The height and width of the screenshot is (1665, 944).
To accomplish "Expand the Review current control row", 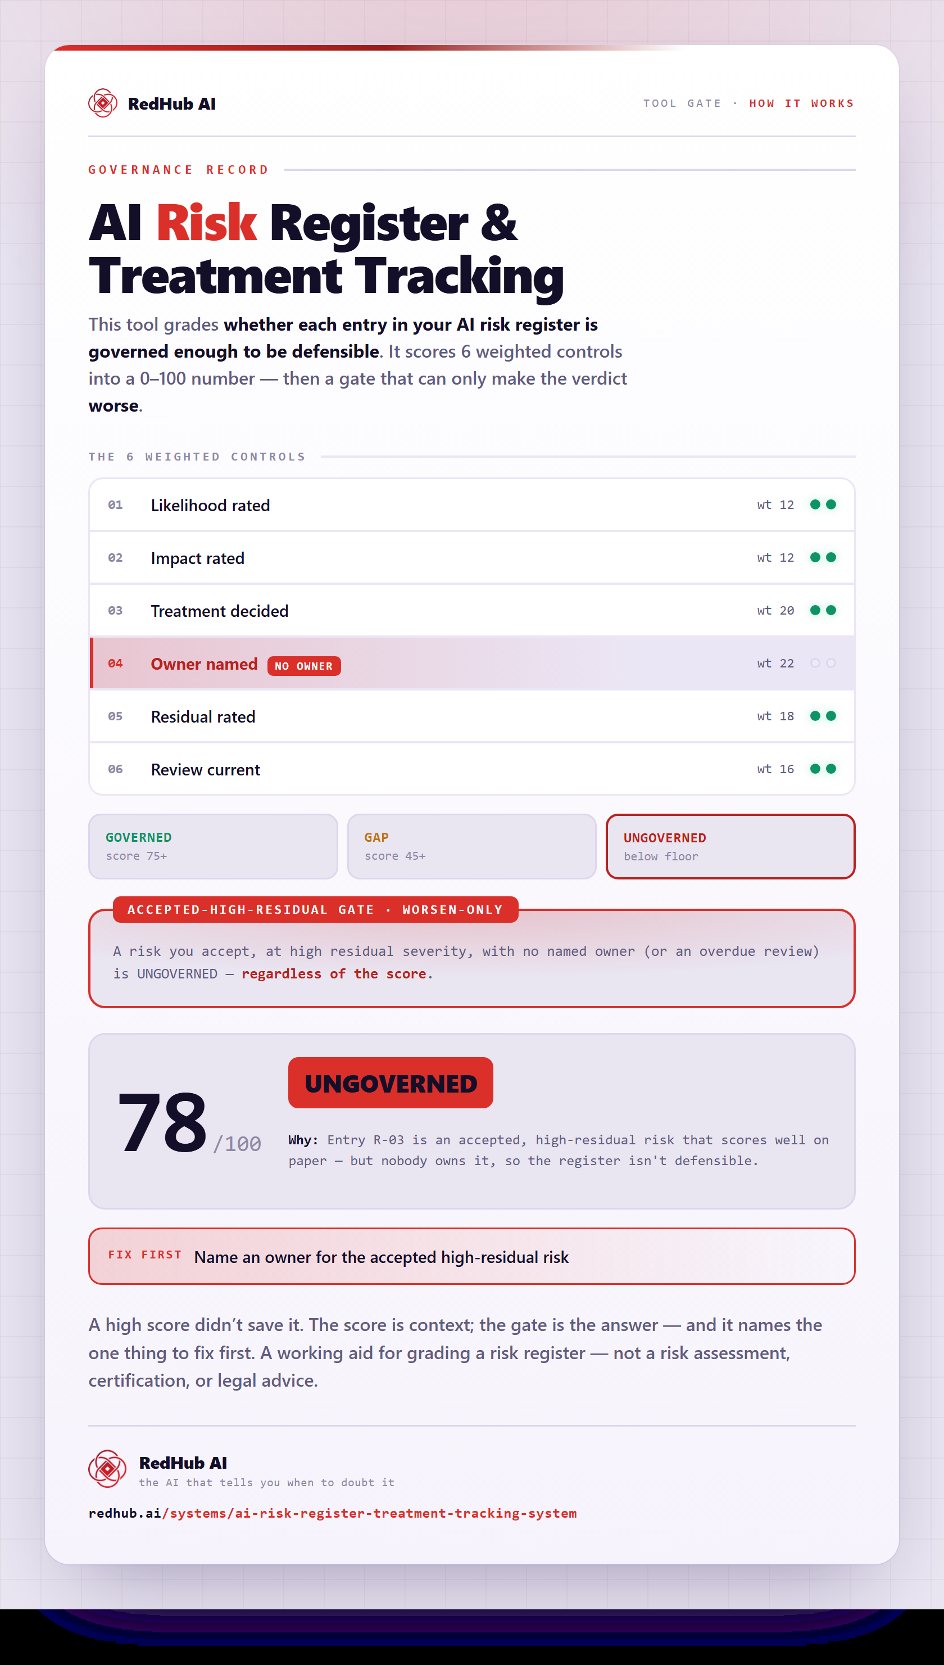I will click(472, 769).
